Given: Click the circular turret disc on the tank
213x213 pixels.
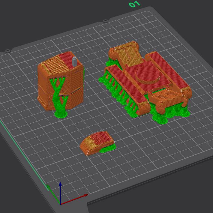Looking at the screenshot, I should (148, 74).
